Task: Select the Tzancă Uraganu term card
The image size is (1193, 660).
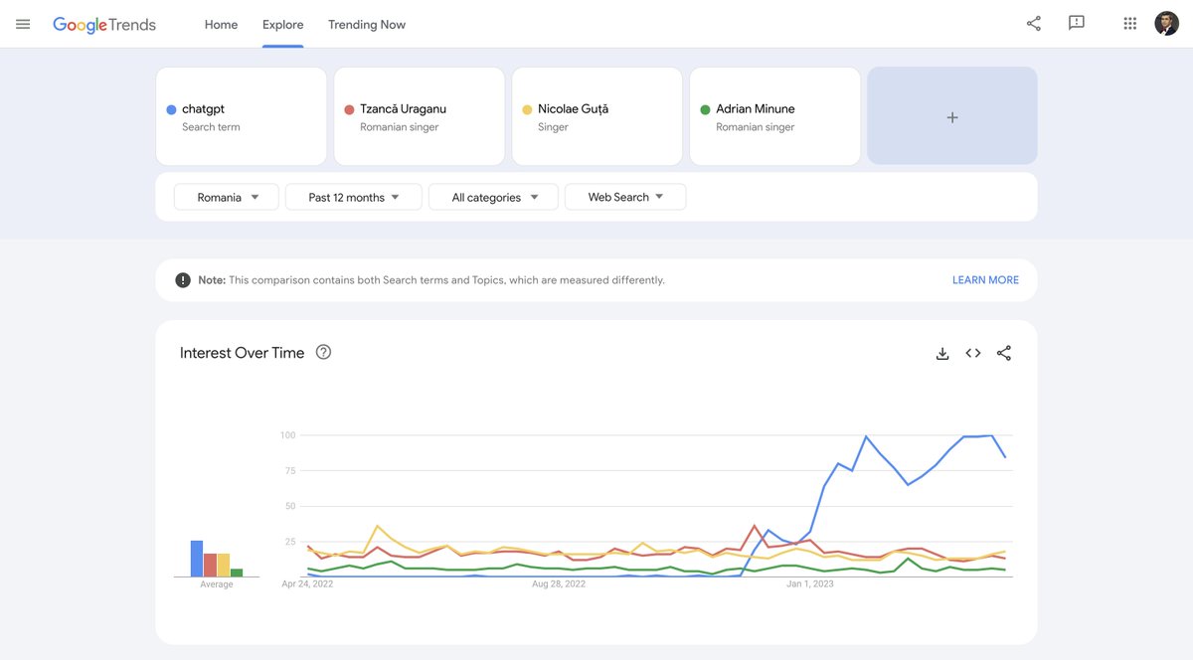Action: click(x=419, y=116)
